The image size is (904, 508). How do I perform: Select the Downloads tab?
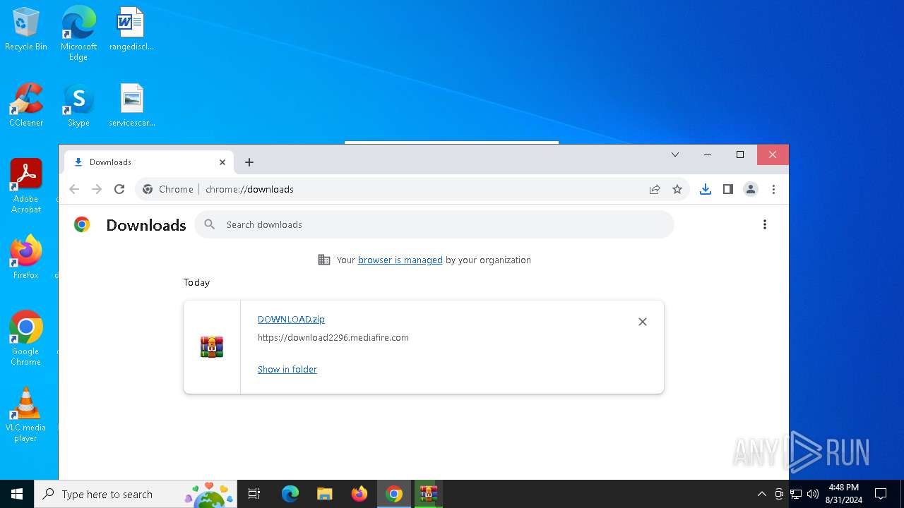[x=149, y=162]
